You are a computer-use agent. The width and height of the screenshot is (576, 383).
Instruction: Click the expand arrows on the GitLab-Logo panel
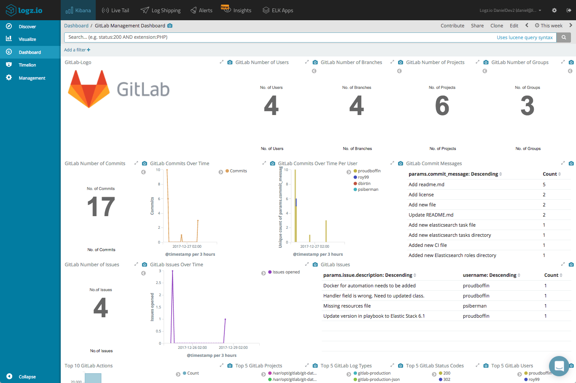pos(221,62)
